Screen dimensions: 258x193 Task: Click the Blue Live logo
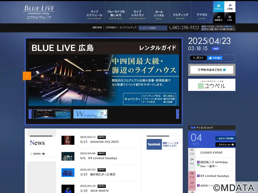(x=39, y=12)
